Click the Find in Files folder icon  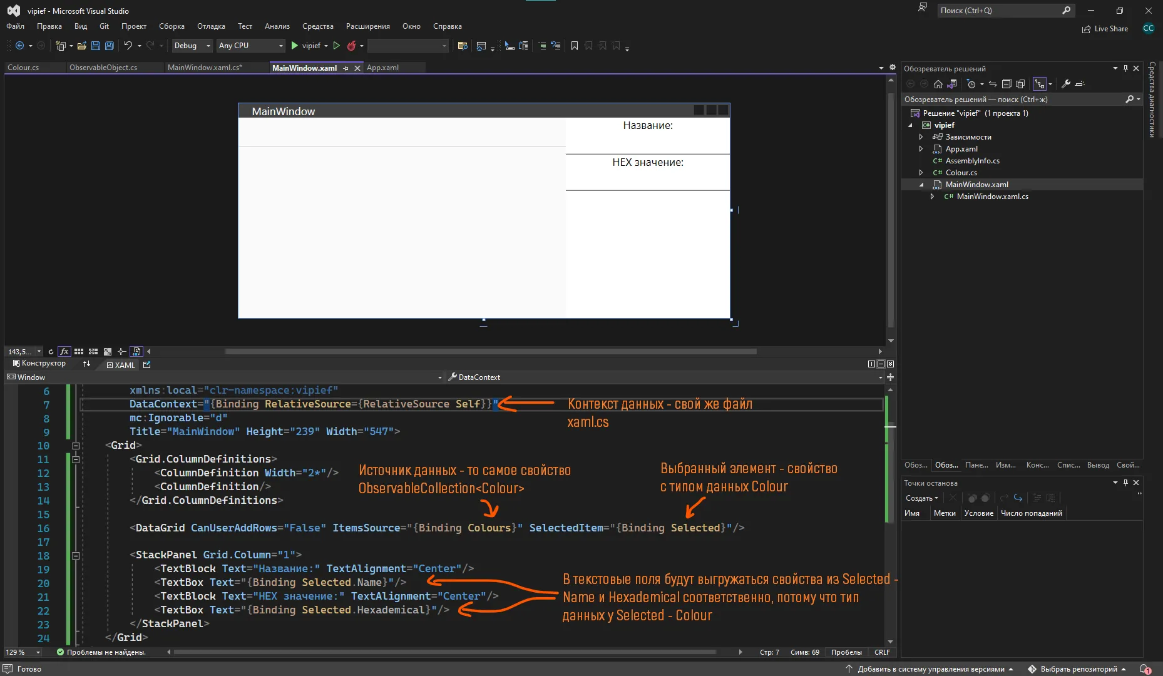click(463, 46)
